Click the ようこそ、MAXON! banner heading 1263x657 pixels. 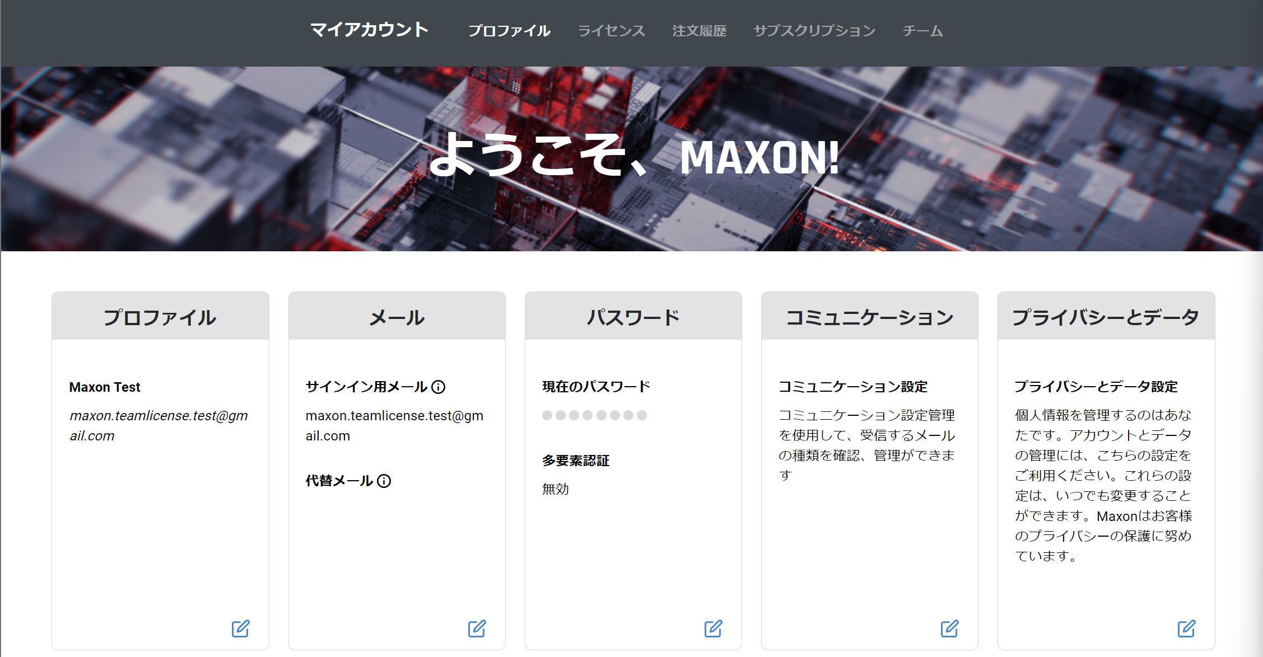point(633,156)
